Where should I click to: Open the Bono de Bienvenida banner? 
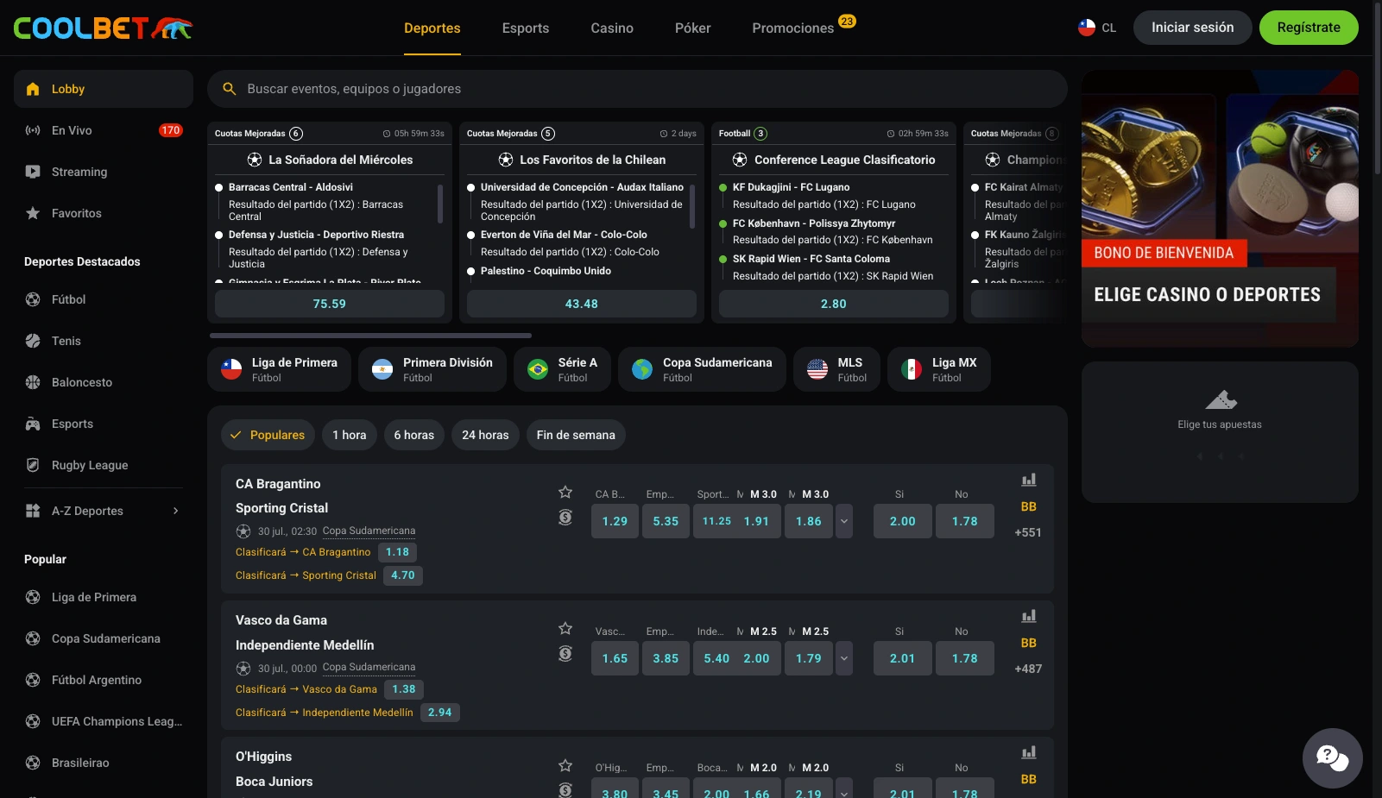(1220, 208)
